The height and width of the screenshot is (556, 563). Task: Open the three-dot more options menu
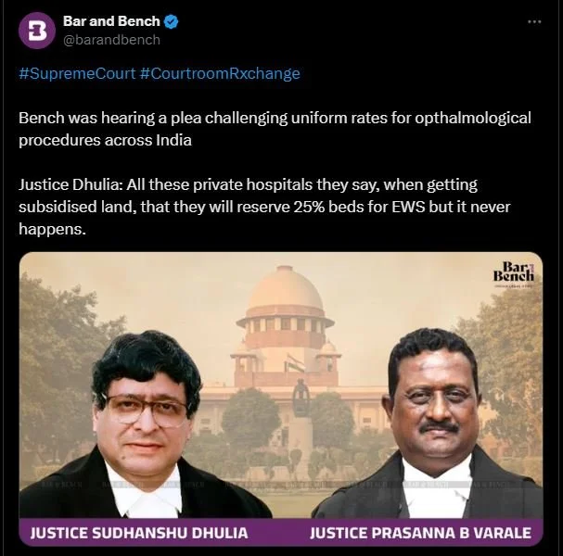coord(534,22)
